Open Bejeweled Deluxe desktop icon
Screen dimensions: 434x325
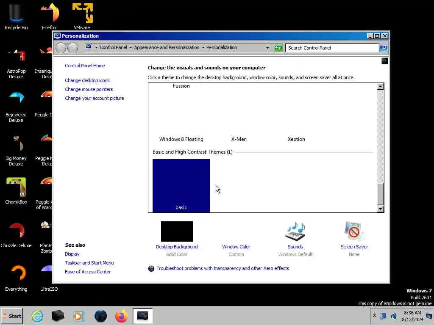[x=16, y=108]
